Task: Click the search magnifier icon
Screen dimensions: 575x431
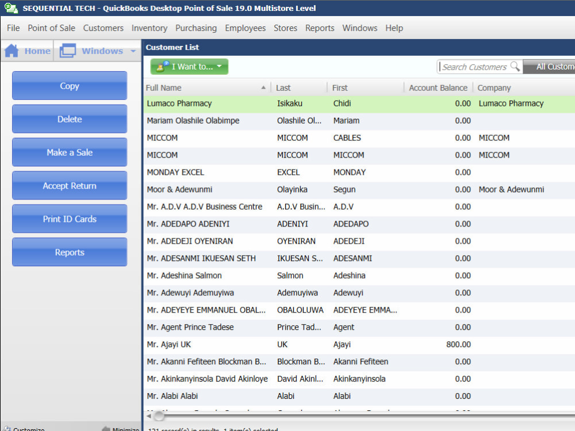Action: (x=515, y=66)
